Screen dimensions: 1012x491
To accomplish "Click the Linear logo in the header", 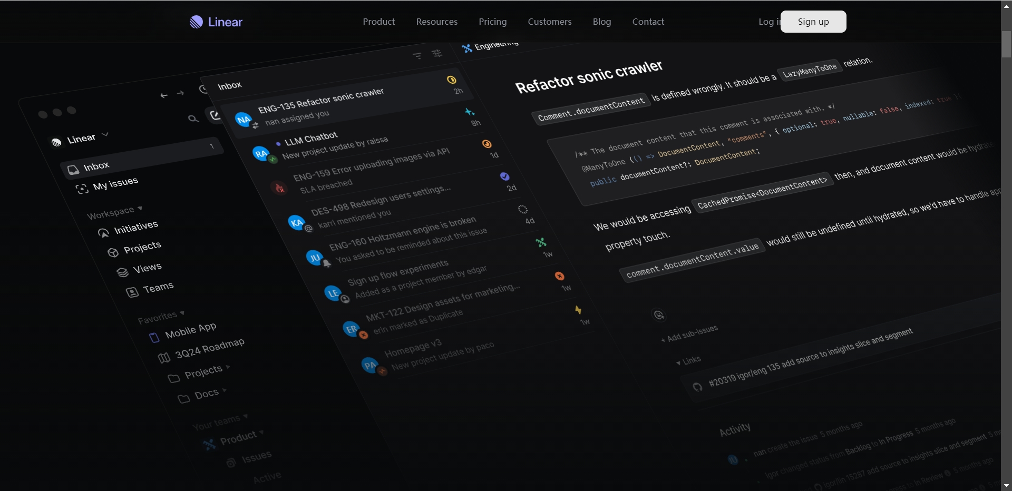I will (x=216, y=22).
